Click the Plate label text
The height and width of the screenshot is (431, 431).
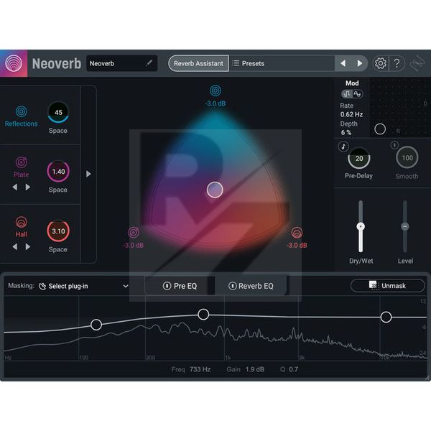(x=21, y=175)
